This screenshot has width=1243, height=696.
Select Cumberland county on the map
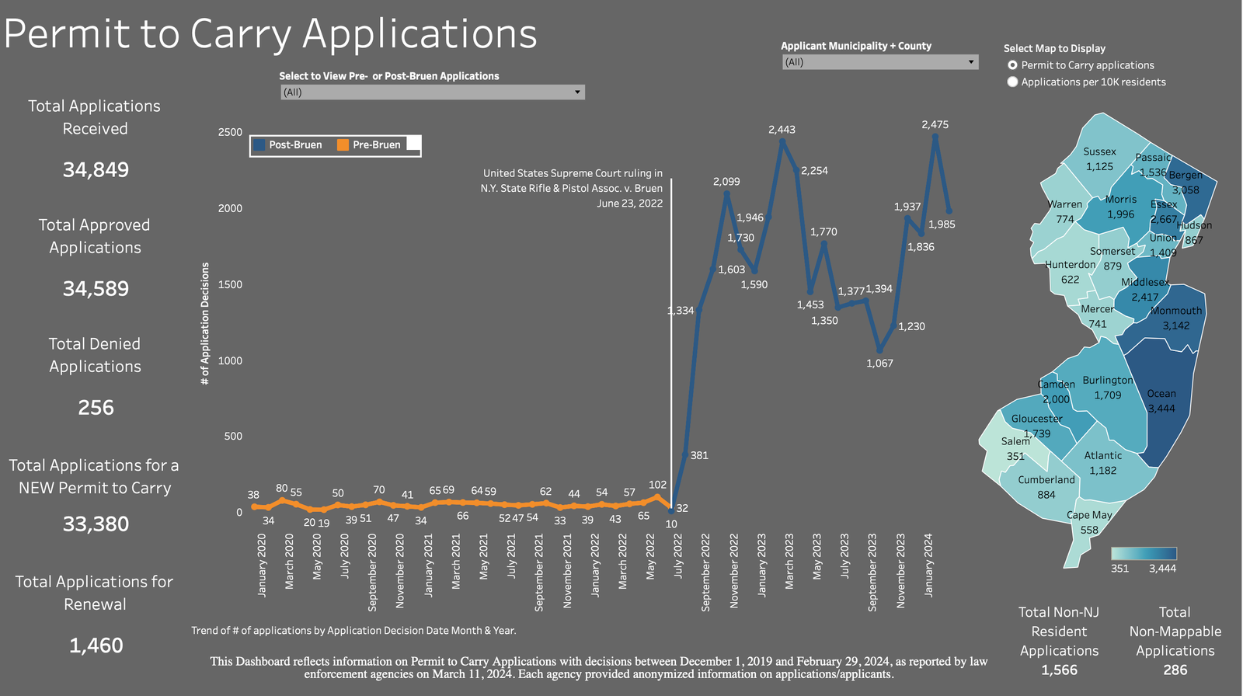point(1046,487)
